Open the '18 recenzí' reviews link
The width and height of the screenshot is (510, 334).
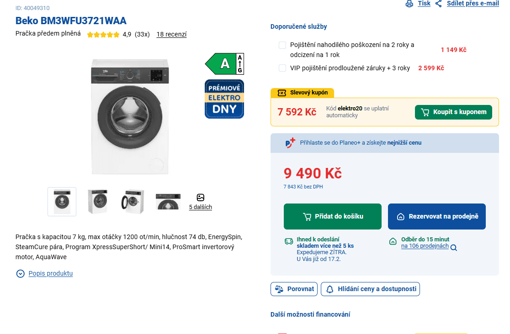coord(171,34)
